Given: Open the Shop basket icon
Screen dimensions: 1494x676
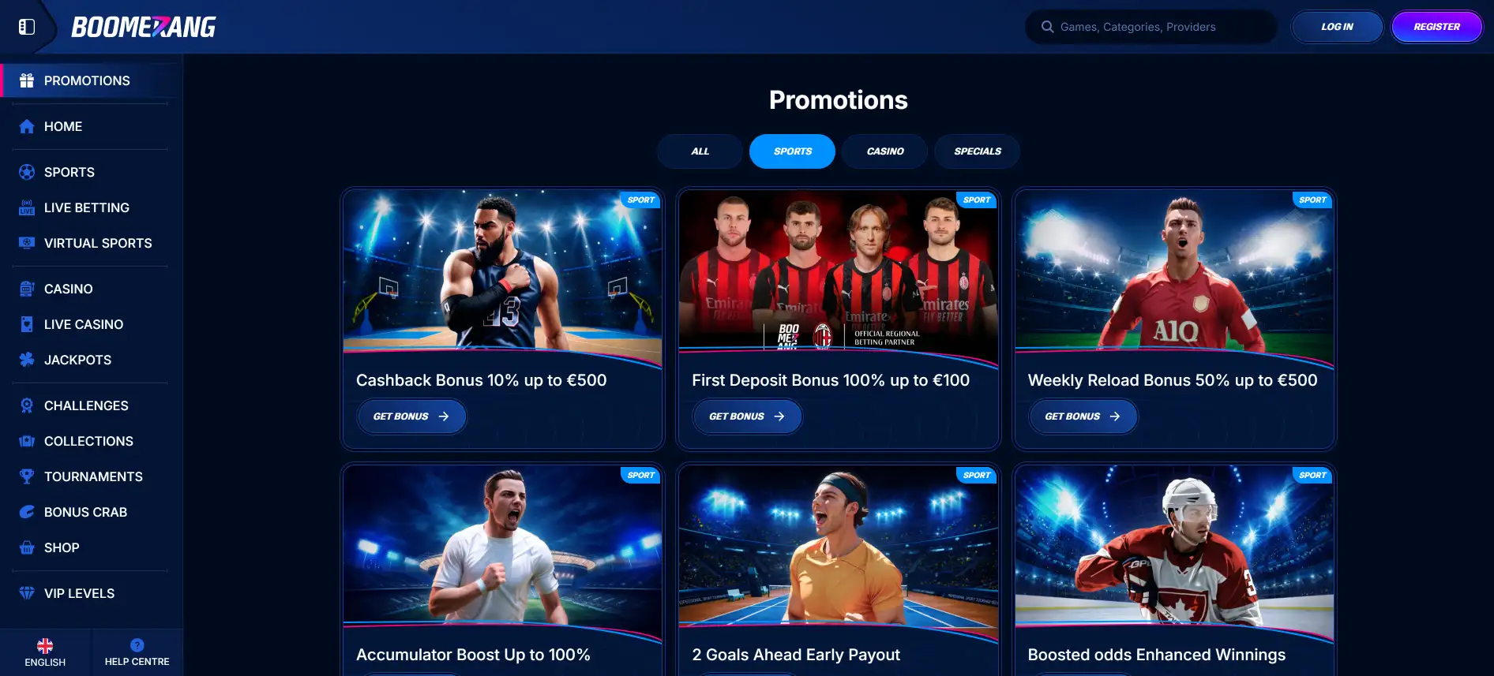Looking at the screenshot, I should (27, 547).
